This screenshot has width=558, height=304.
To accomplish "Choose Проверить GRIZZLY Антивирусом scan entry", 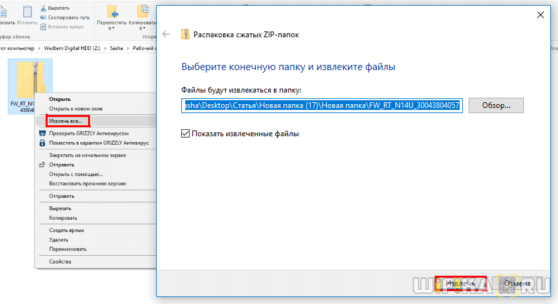I will (x=93, y=133).
